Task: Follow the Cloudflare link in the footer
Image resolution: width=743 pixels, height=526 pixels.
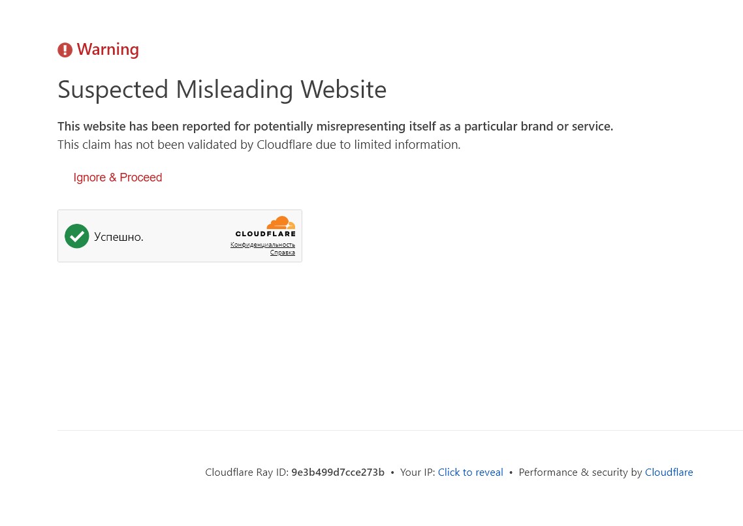Action: [x=669, y=472]
